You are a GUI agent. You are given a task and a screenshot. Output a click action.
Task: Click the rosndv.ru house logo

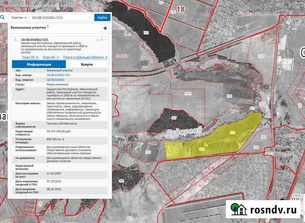click(x=238, y=209)
